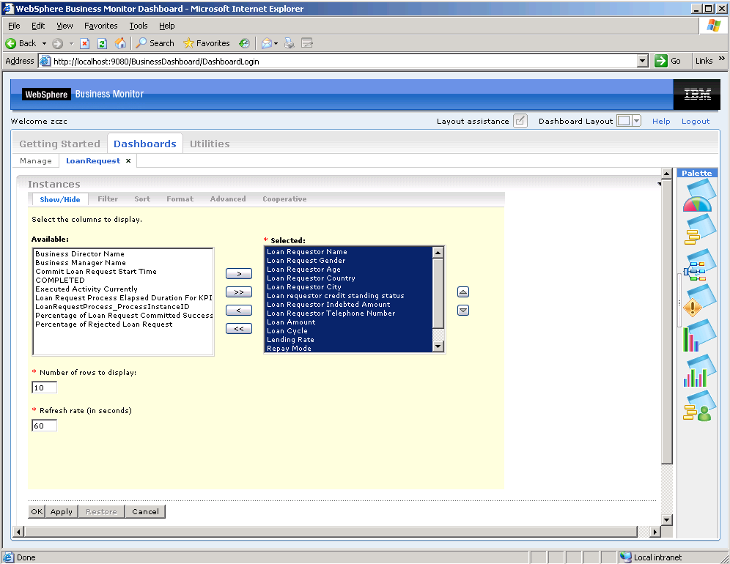Screen dimensions: 730x564
Task: Open the Tools menu
Action: pyautogui.click(x=139, y=26)
